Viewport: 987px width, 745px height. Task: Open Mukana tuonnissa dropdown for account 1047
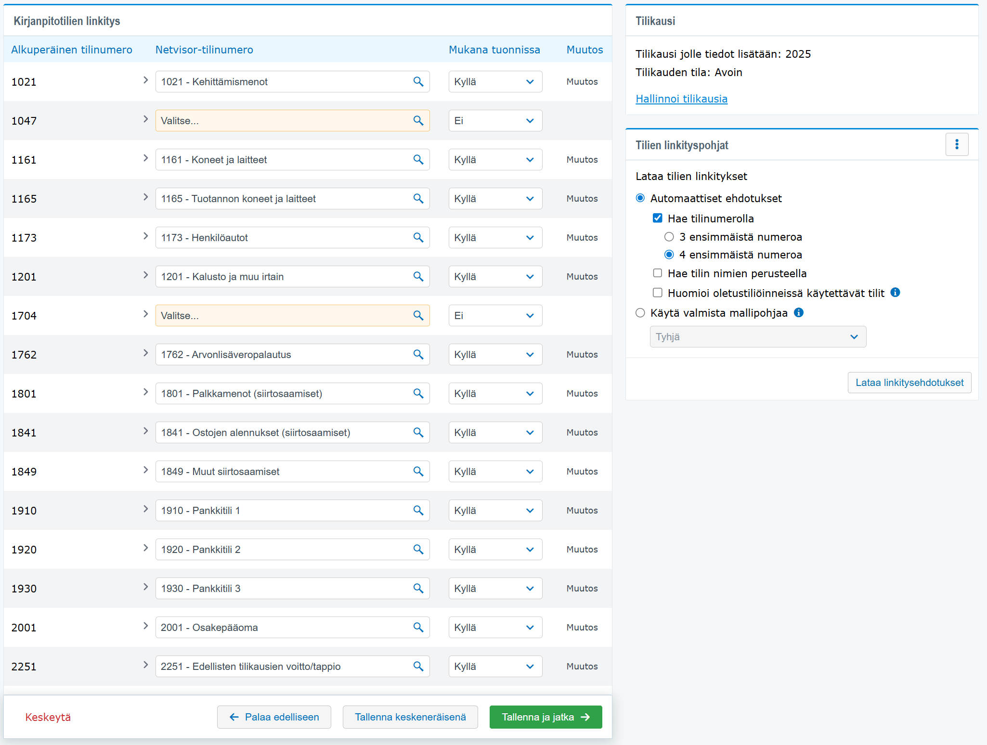click(x=495, y=121)
